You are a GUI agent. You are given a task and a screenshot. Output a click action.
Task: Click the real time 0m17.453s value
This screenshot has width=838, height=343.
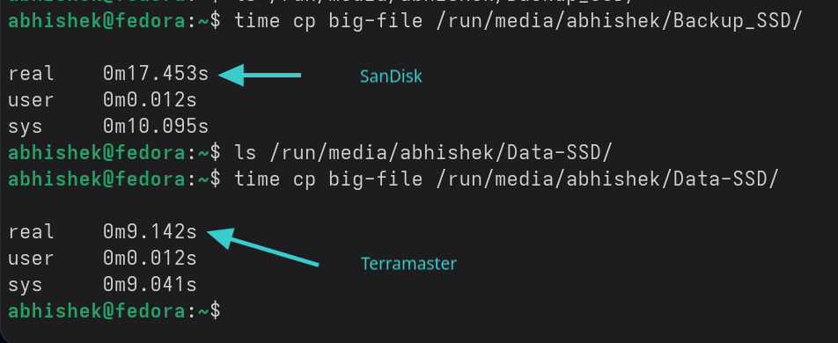click(x=156, y=74)
